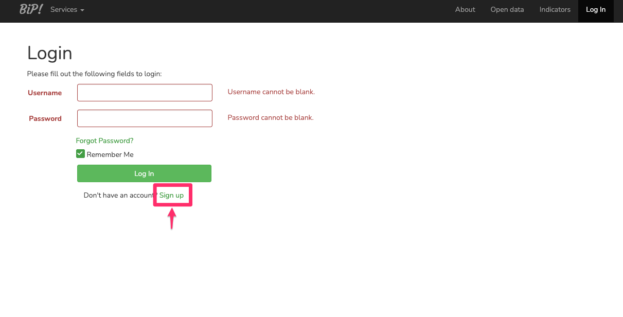Viewport: 623px width, 317px height.
Task: Expand the Services dropdown menu
Action: tap(67, 10)
